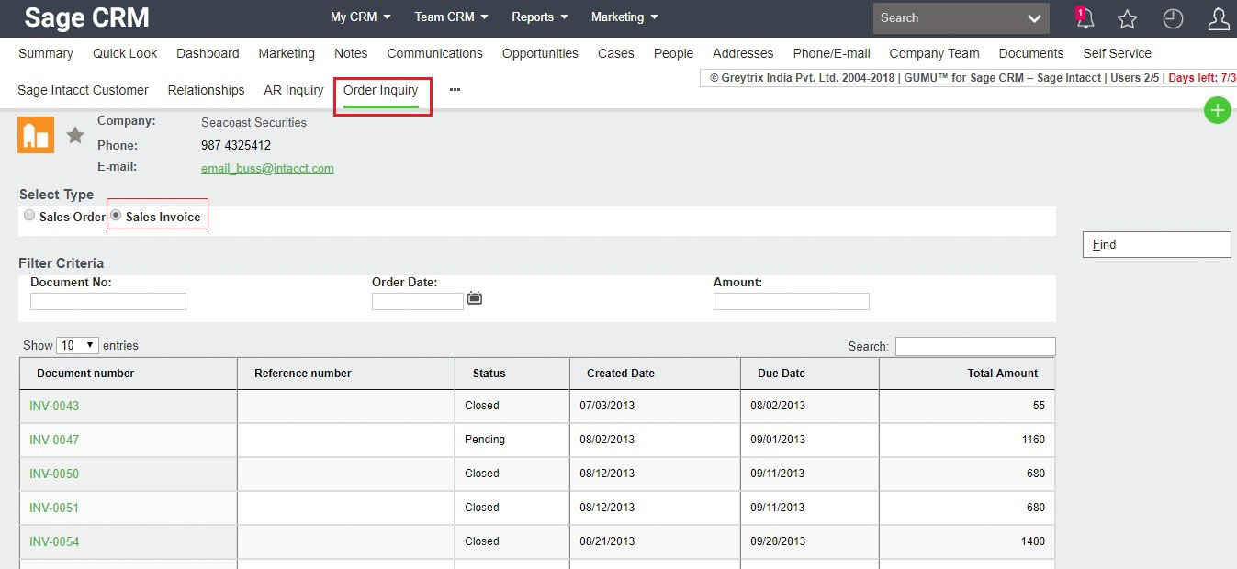Screen dimensions: 1237x569
Task: Mark company as favorite with gray star
Action: tap(75, 136)
